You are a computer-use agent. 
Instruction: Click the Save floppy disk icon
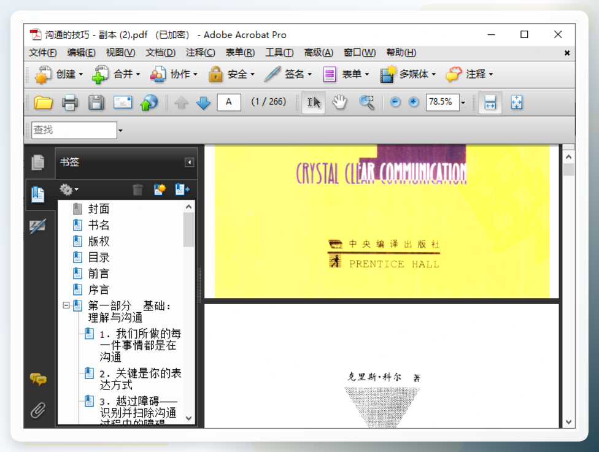pyautogui.click(x=96, y=102)
